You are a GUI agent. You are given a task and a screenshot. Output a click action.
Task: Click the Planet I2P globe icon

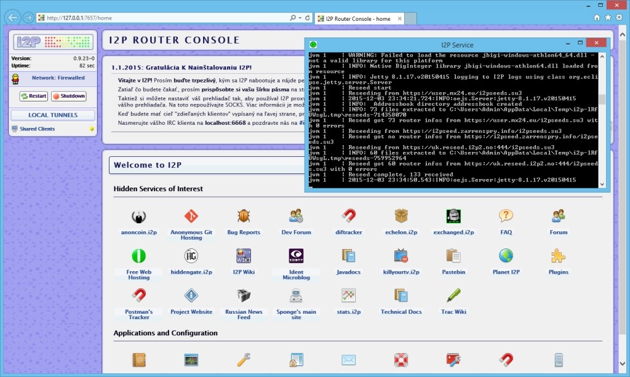coord(506,256)
